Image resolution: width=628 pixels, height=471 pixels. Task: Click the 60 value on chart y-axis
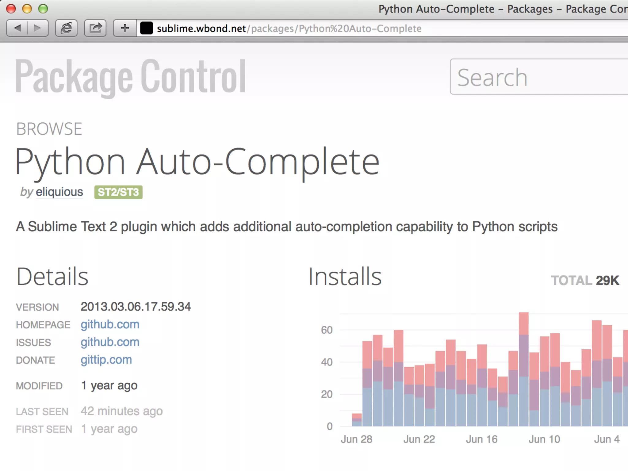(327, 330)
